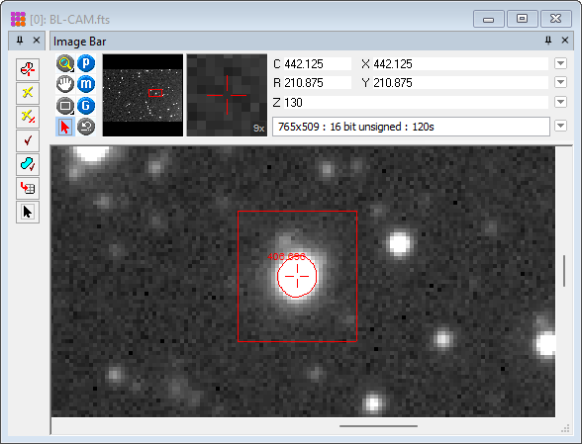Viewport: 582px width, 444px height.
Task: Click the yellow X delete-marker tool
Action: (x=28, y=117)
